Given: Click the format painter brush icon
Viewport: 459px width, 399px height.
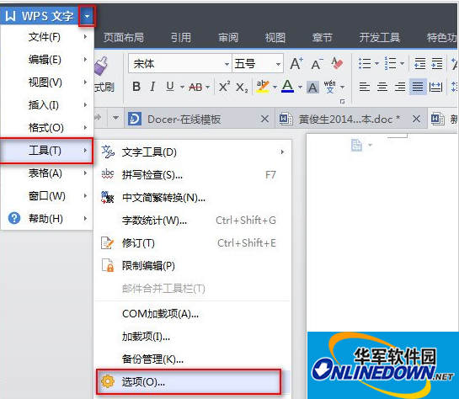Looking at the screenshot, I should coord(101,66).
